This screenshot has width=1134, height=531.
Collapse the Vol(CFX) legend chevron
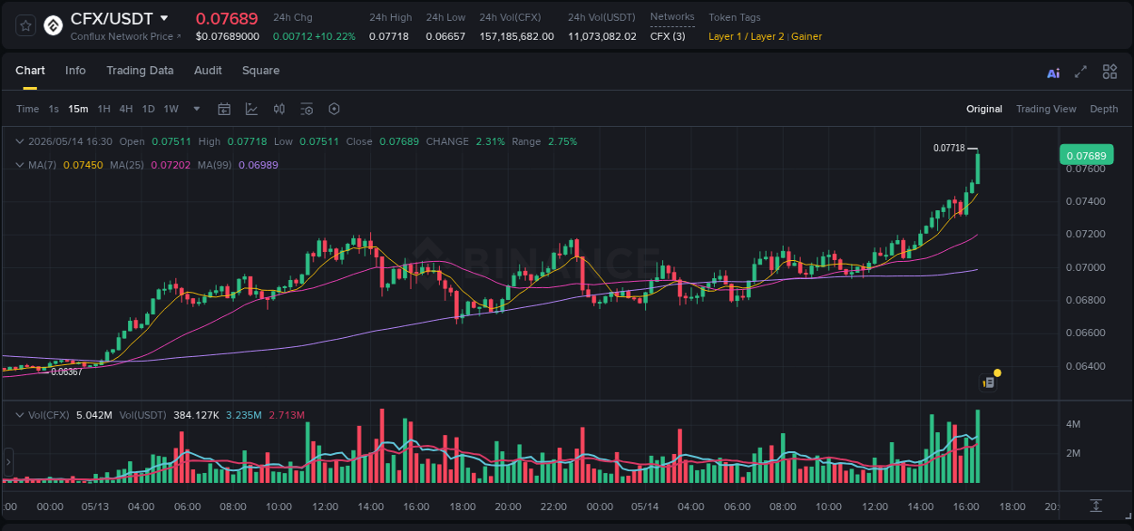pos(20,415)
